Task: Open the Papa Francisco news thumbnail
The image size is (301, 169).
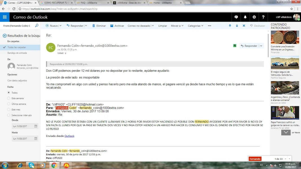Action: [285, 113]
